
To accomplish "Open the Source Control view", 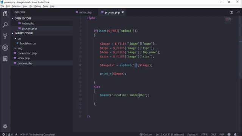I will click(x=5, y=36).
